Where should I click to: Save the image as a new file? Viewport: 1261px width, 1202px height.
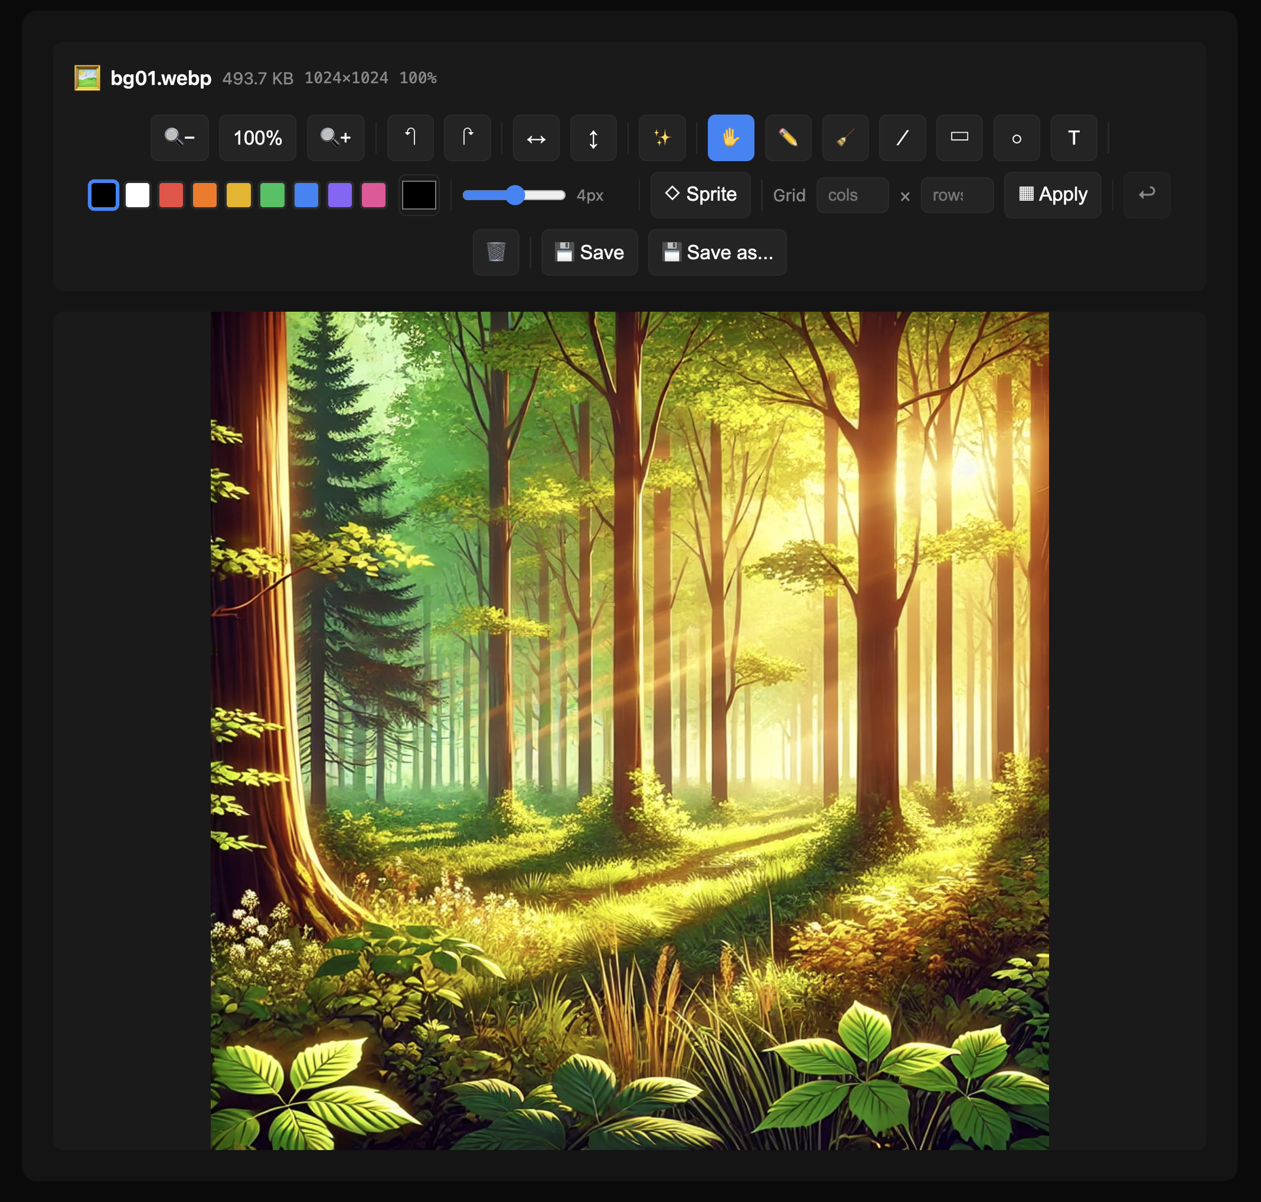tap(717, 253)
